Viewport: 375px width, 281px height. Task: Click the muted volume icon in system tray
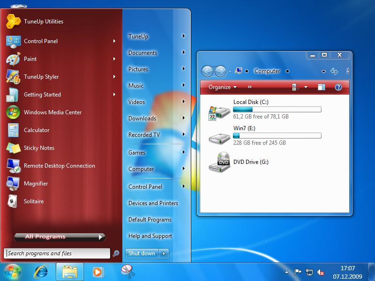pyautogui.click(x=321, y=272)
